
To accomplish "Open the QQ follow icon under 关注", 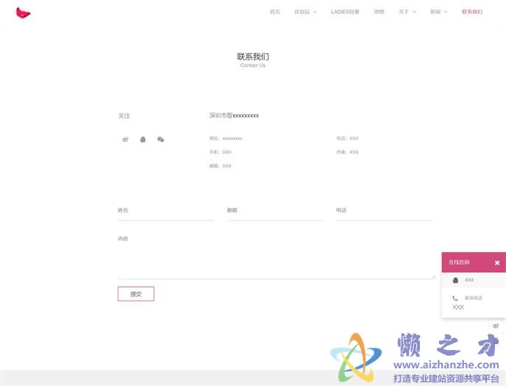I will (143, 139).
